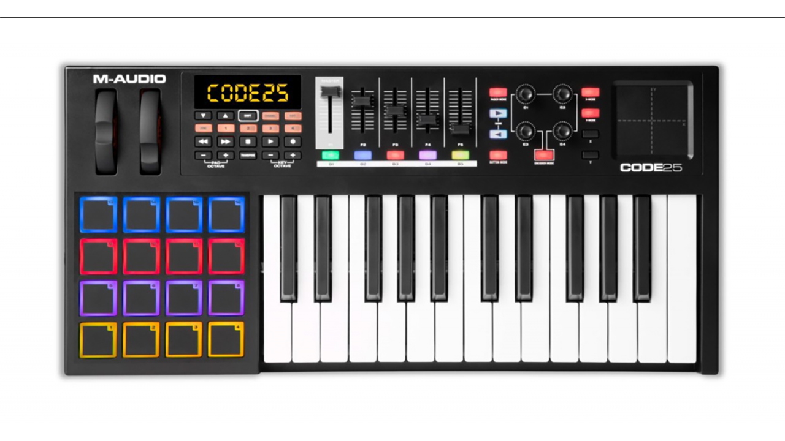Image resolution: width=785 pixels, height=441 pixels.
Task: Click the center of the XY touchpad
Action: pyautogui.click(x=653, y=121)
